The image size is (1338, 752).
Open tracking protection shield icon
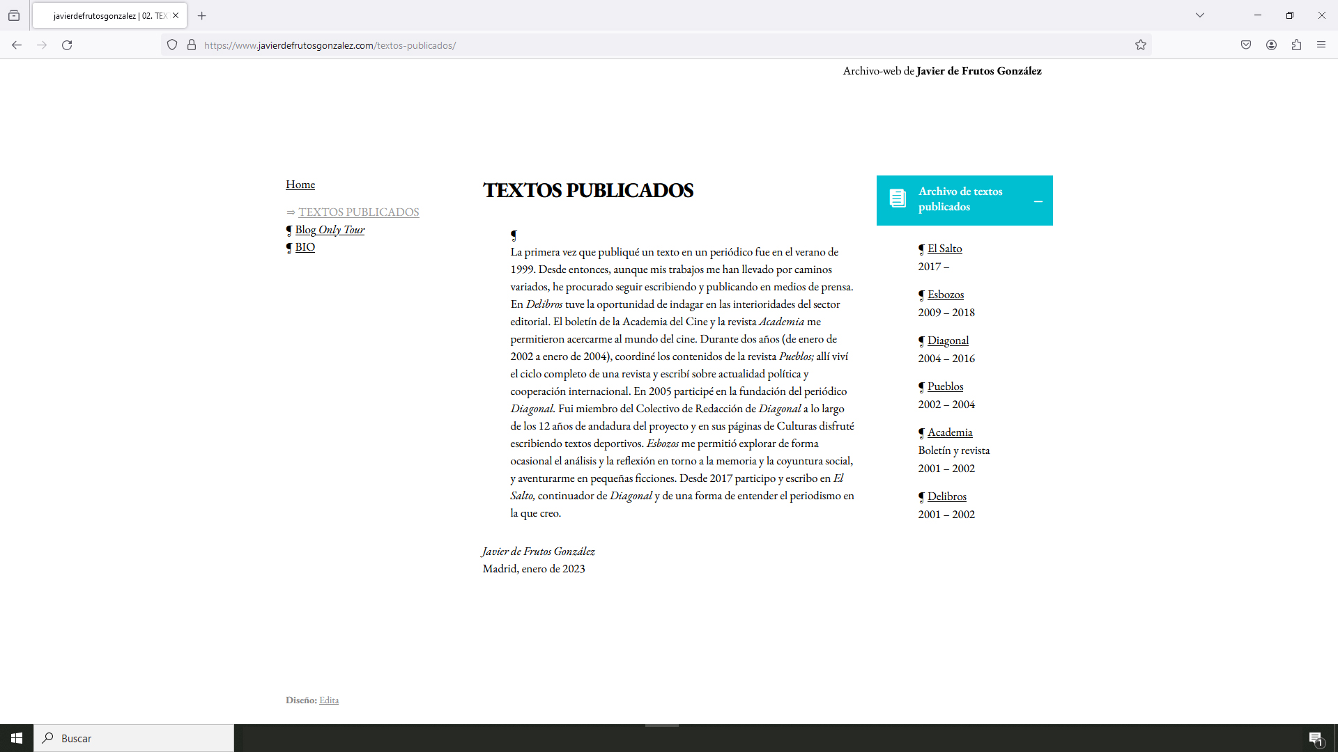point(172,45)
